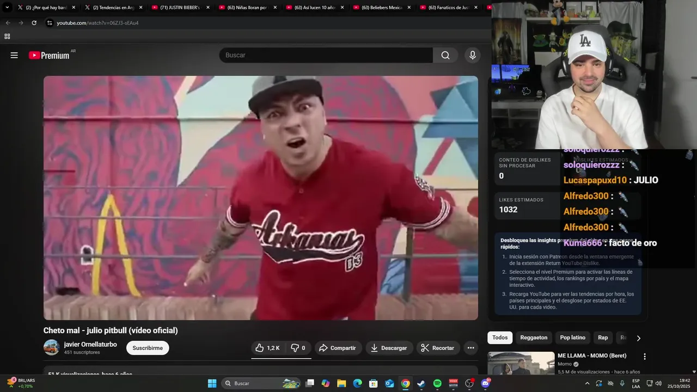The width and height of the screenshot is (697, 392).
Task: Reload the page with refresh icon
Action: pos(34,23)
